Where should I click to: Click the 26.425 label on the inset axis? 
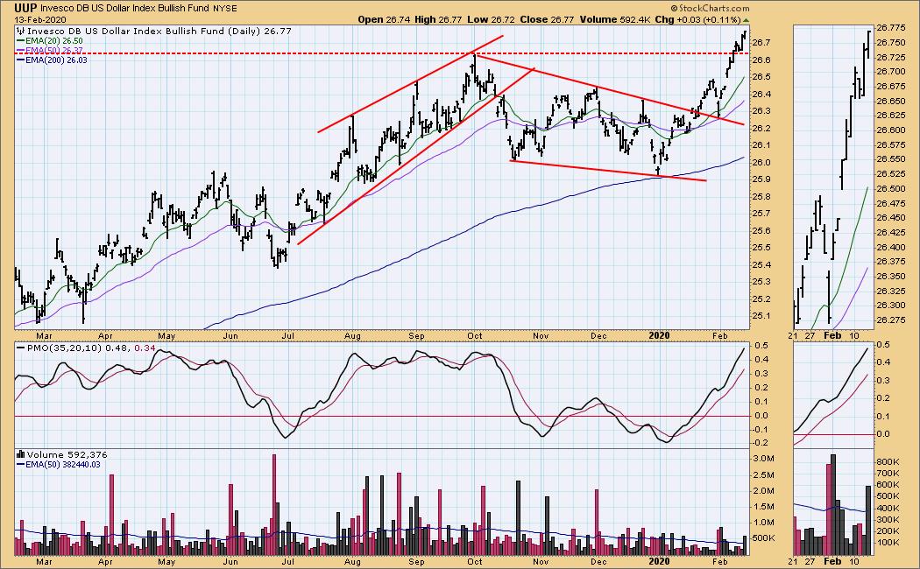[x=890, y=233]
